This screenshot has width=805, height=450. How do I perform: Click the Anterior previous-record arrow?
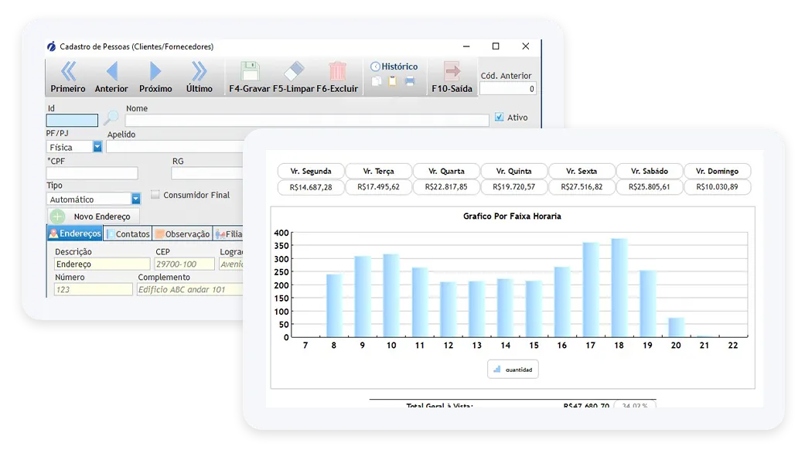(x=111, y=77)
